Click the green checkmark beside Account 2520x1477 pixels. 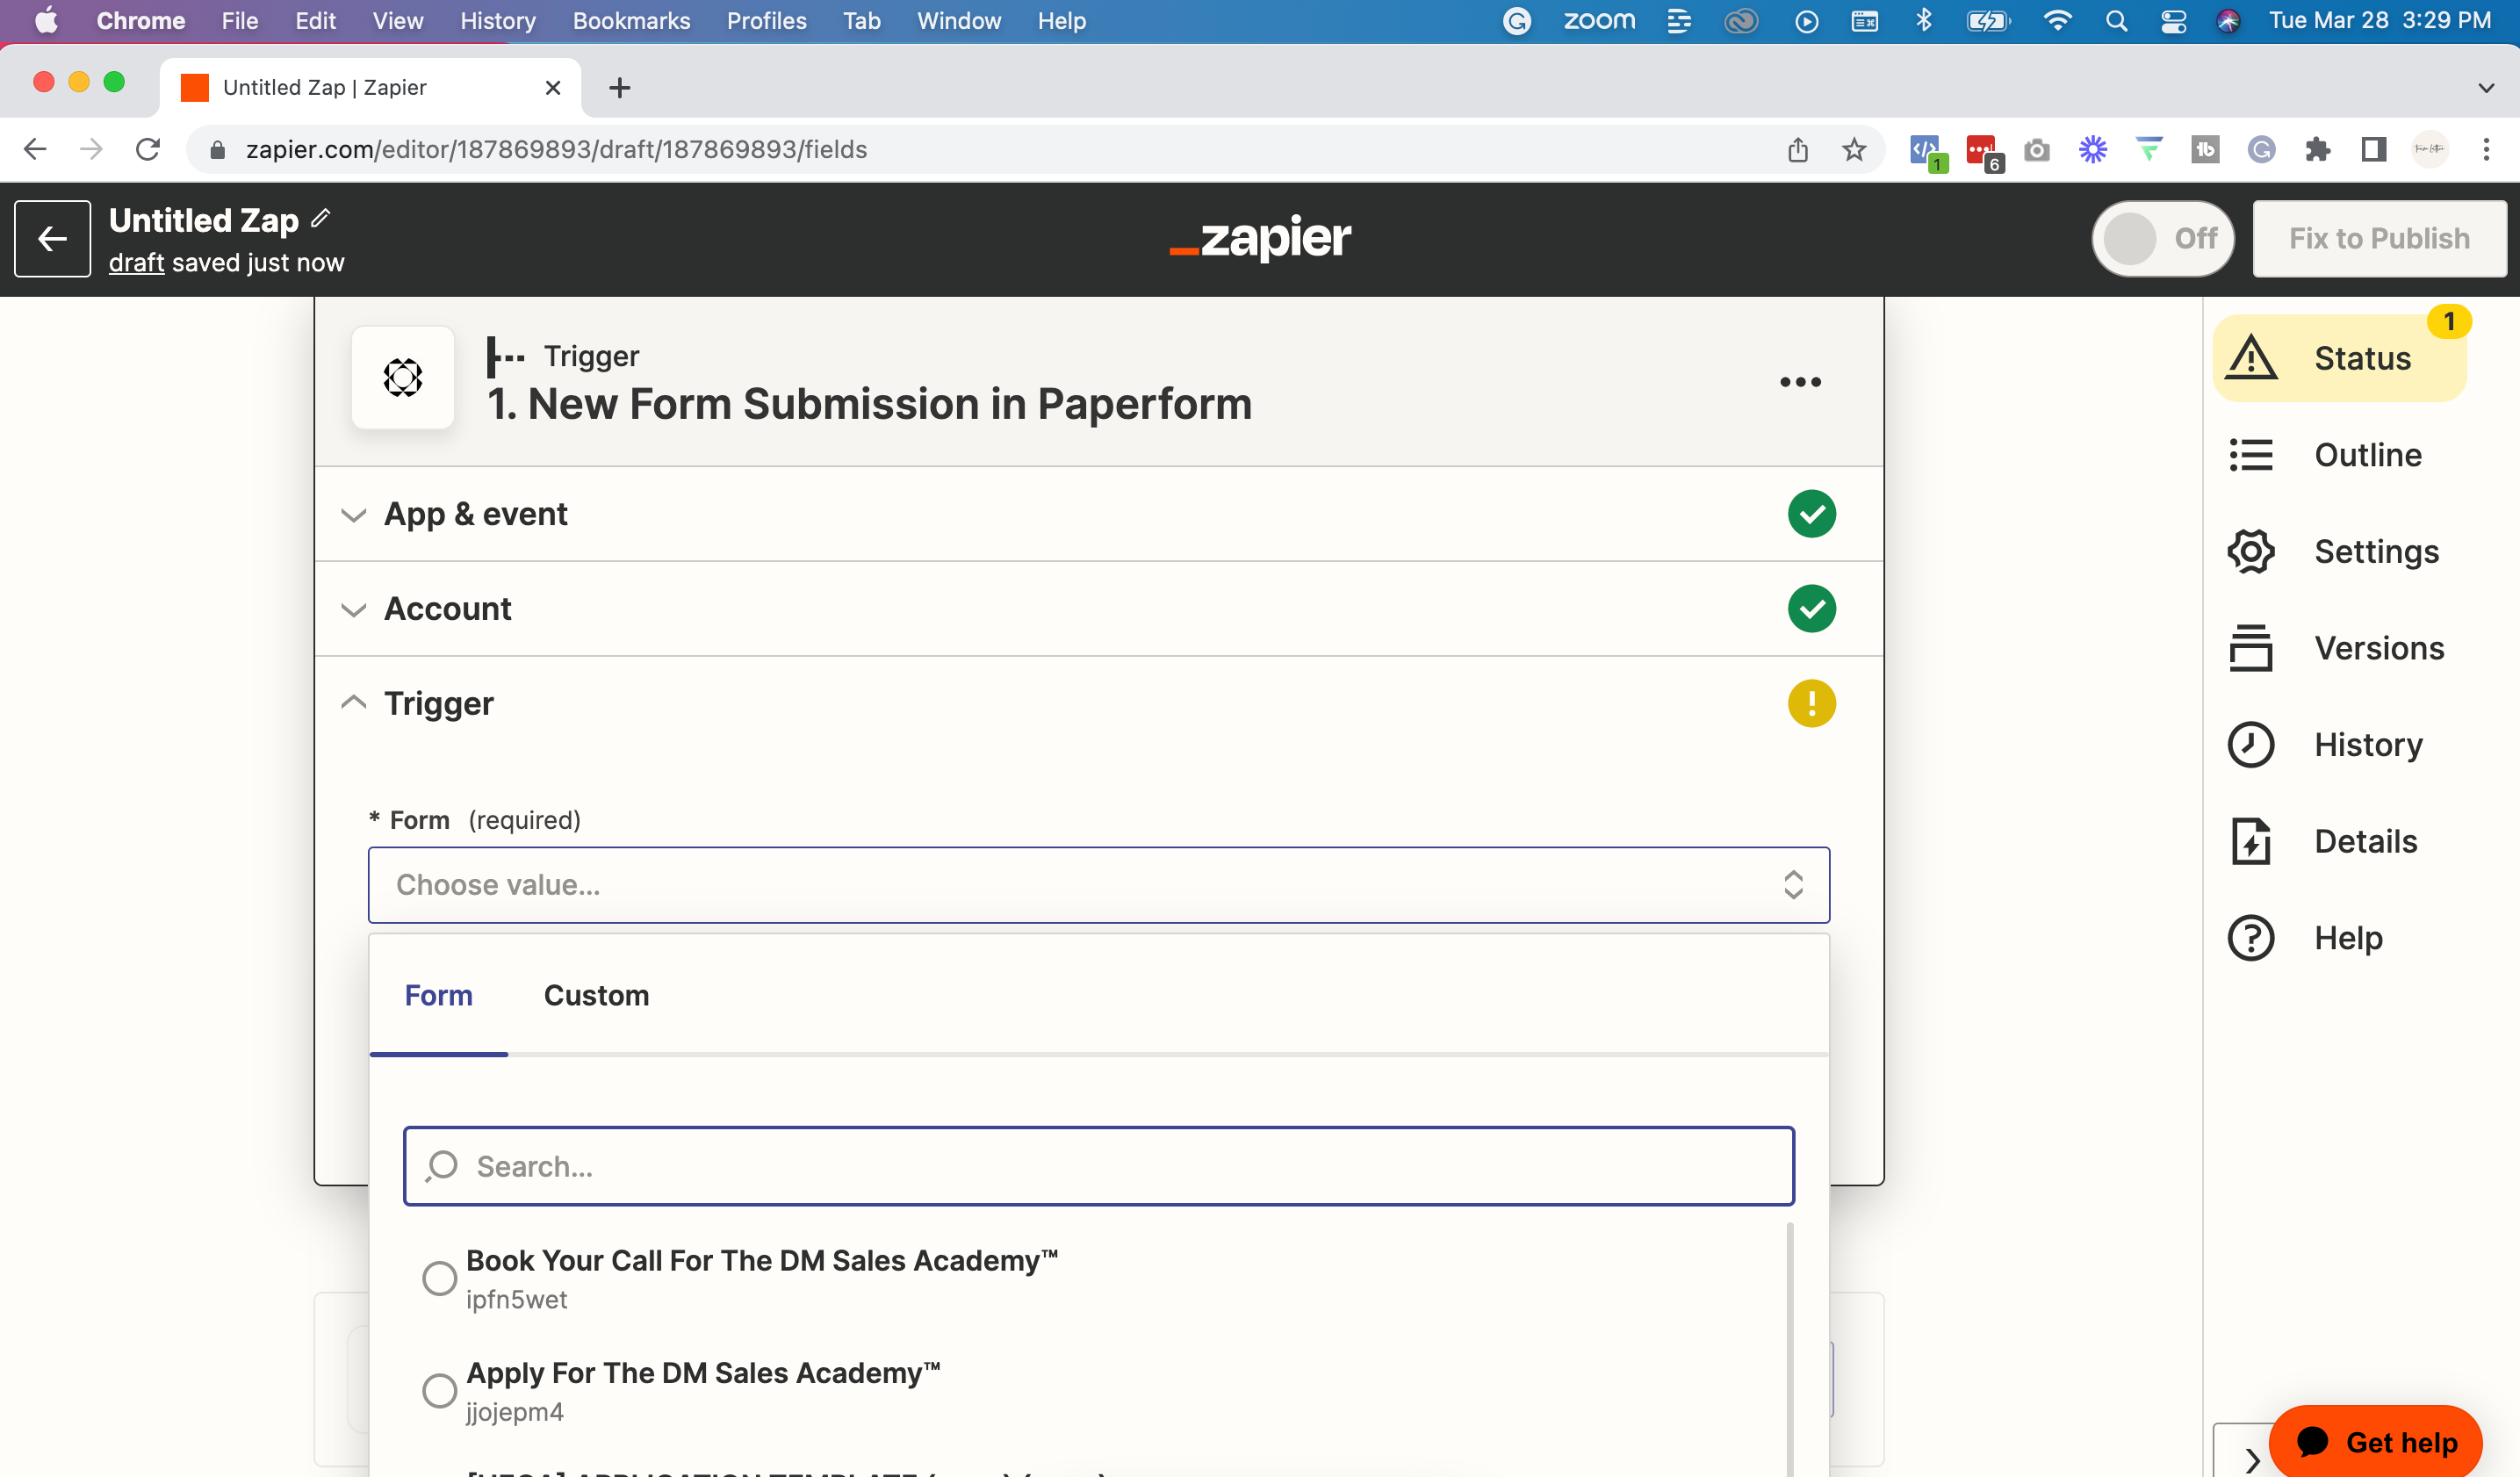(1811, 608)
